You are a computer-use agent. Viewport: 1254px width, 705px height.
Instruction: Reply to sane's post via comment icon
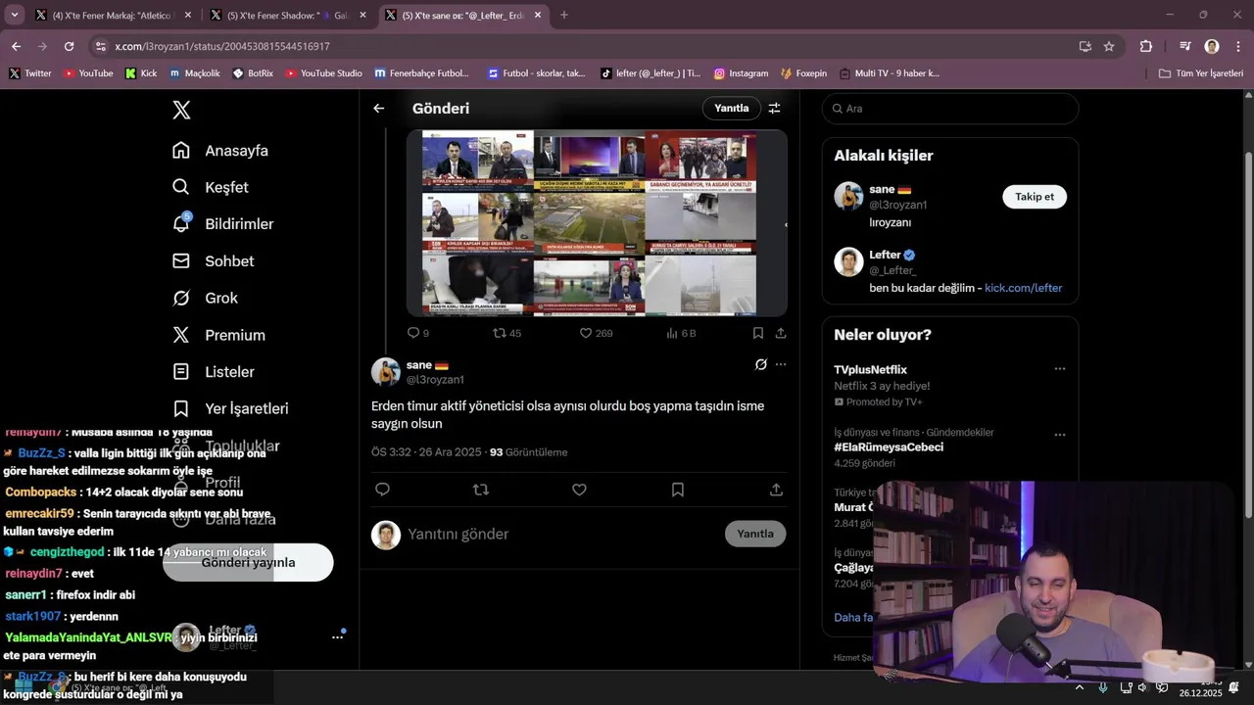383,490
